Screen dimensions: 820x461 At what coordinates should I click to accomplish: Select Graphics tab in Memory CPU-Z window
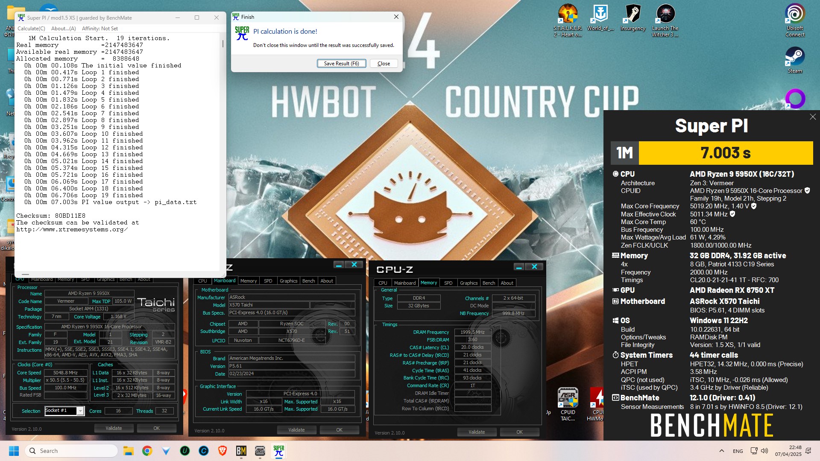469,283
